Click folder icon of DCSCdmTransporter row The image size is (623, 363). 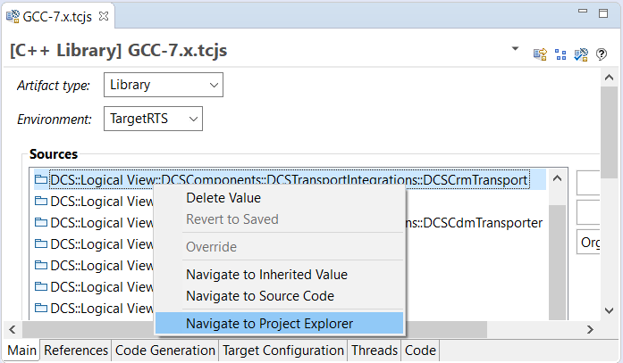click(41, 222)
